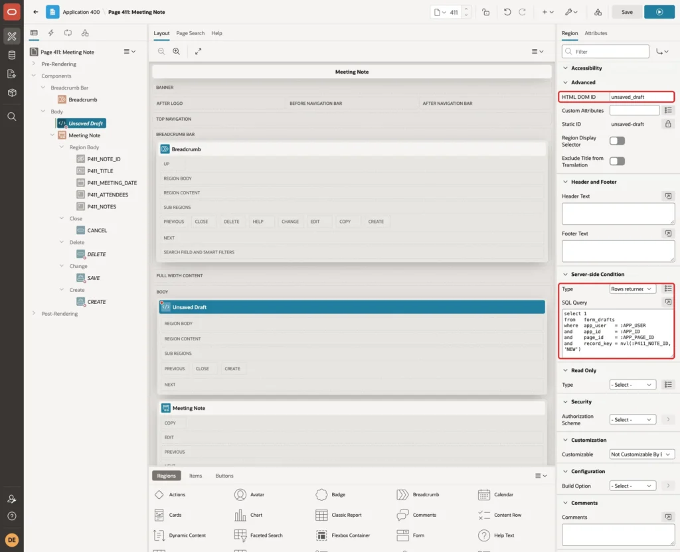Expand the Post-Rendering tree node
Screen dimensions: 680x552
(x=34, y=313)
